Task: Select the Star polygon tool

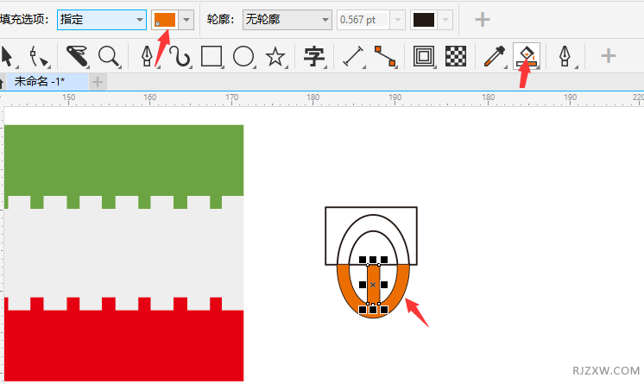Action: click(275, 56)
